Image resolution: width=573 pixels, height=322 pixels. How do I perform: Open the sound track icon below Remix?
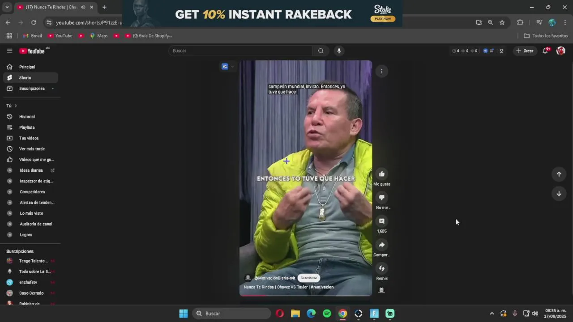(x=381, y=290)
